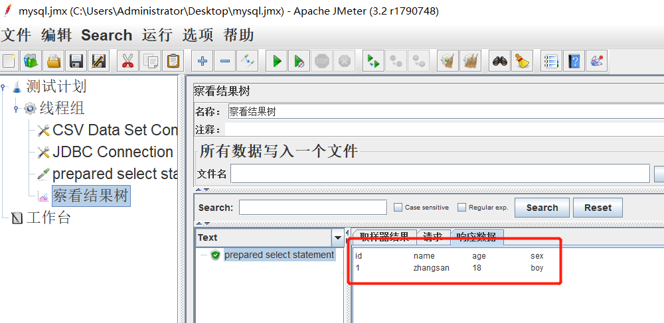Open the 编辑 menu
Image resolution: width=664 pixels, height=323 pixels.
click(x=56, y=35)
